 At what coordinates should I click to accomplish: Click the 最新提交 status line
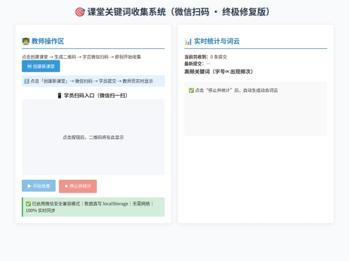pos(197,64)
